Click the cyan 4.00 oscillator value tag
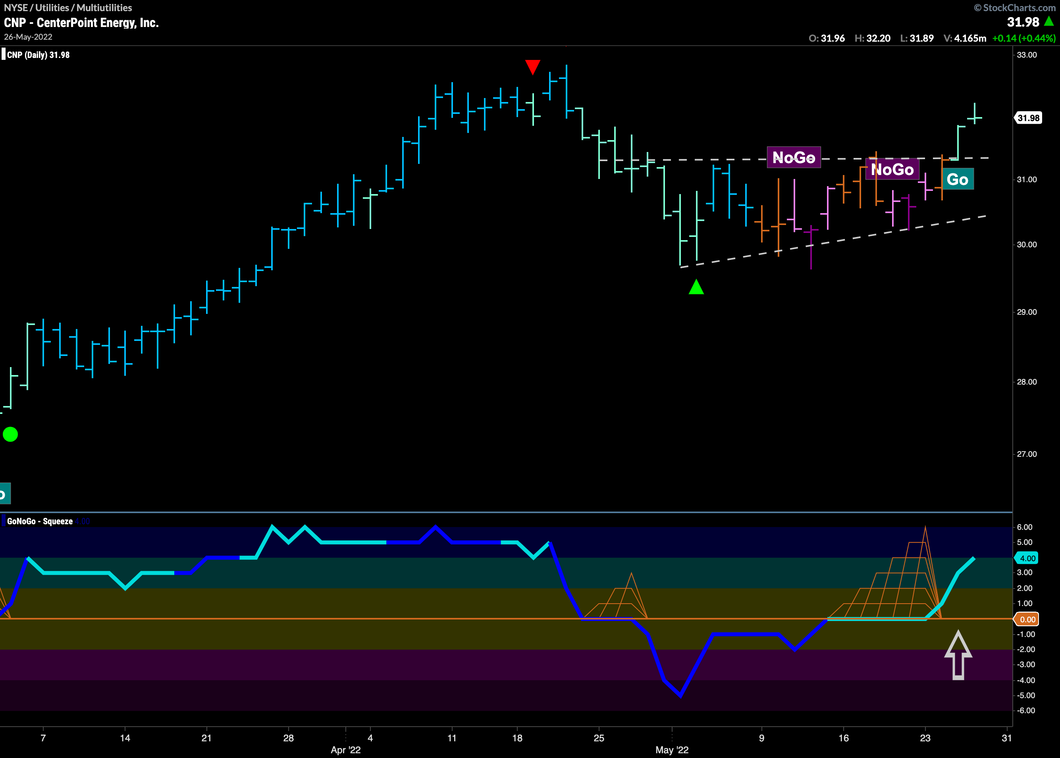 click(1027, 558)
